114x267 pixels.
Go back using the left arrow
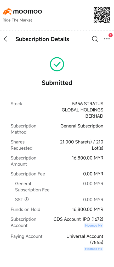point(5,39)
